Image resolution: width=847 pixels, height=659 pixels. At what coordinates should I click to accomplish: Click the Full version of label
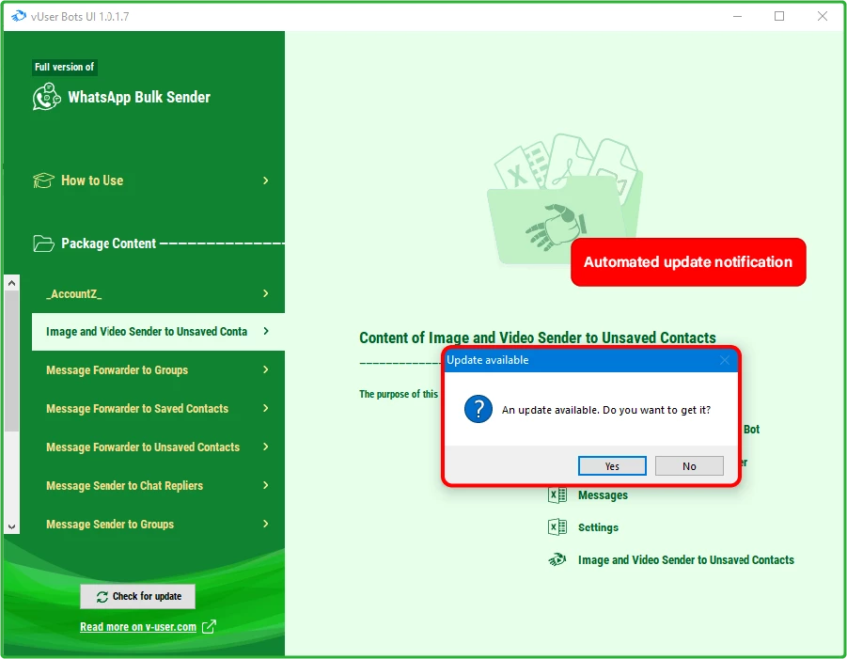click(x=64, y=67)
